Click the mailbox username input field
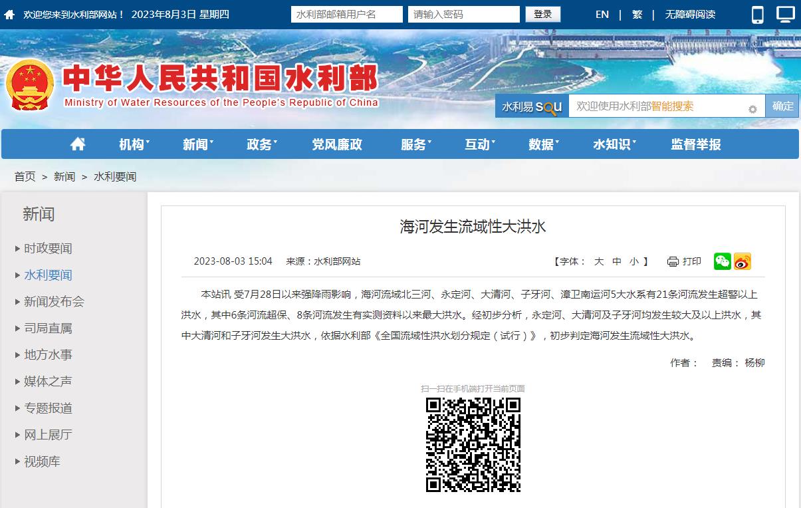 346,15
